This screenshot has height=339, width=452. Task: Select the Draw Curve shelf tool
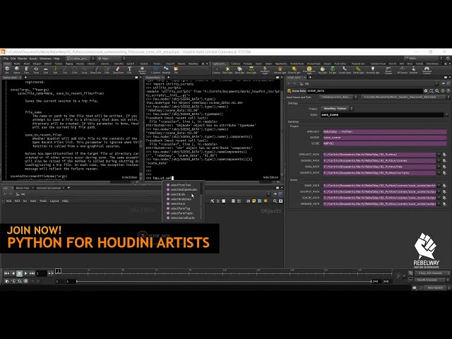click(x=96, y=69)
